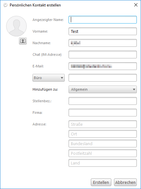
Task: Focus the Angezeigter Name input field
Action: click(103, 20)
